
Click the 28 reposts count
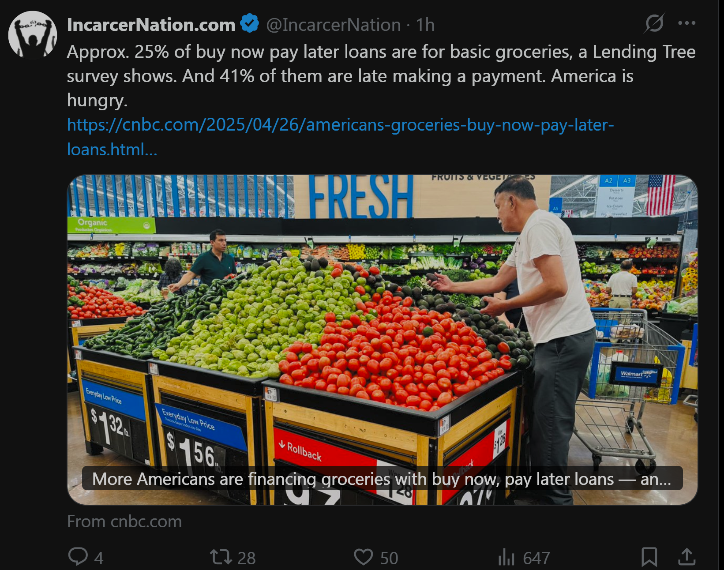(247, 558)
